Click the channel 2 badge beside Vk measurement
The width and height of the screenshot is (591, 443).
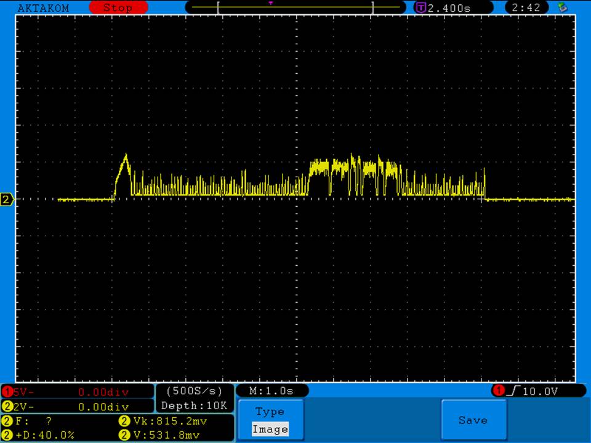coord(124,421)
